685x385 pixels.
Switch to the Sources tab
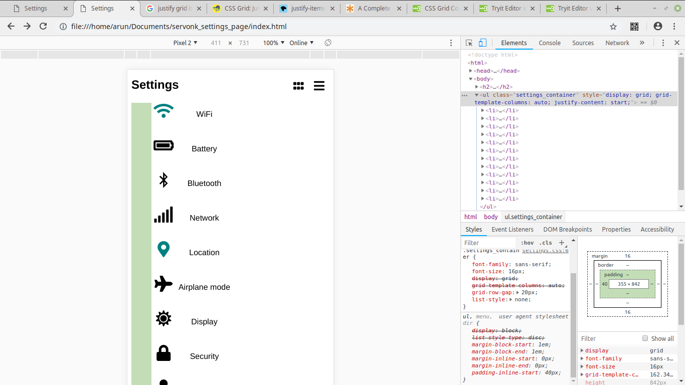pyautogui.click(x=583, y=43)
